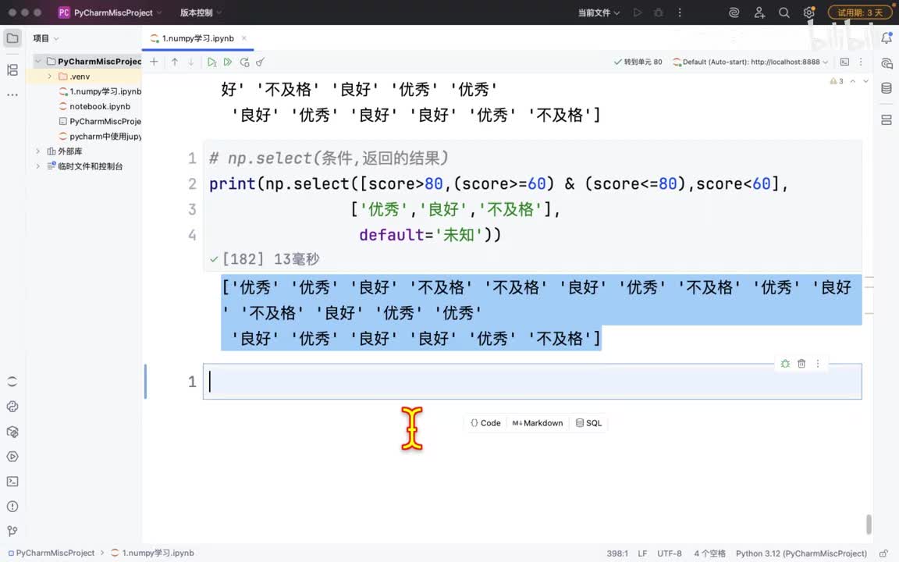The width and height of the screenshot is (899, 562).
Task: Delete the current cell trash icon
Action: [x=801, y=364]
